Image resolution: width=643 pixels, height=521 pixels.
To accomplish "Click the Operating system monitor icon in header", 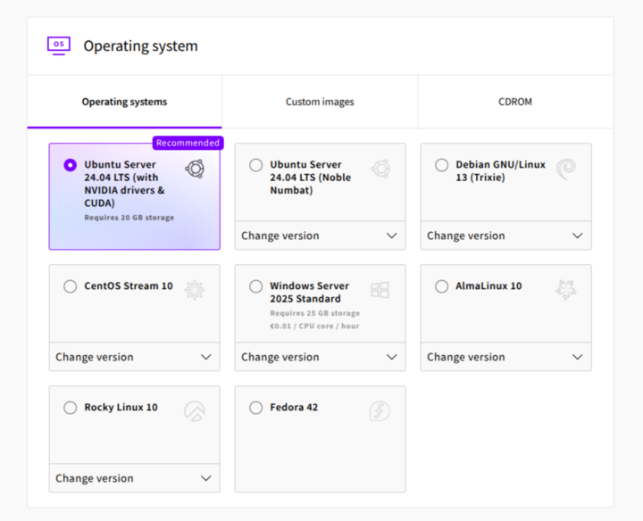I will click(x=59, y=45).
